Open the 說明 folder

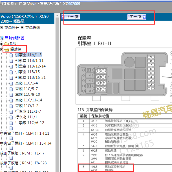(x=14, y=43)
